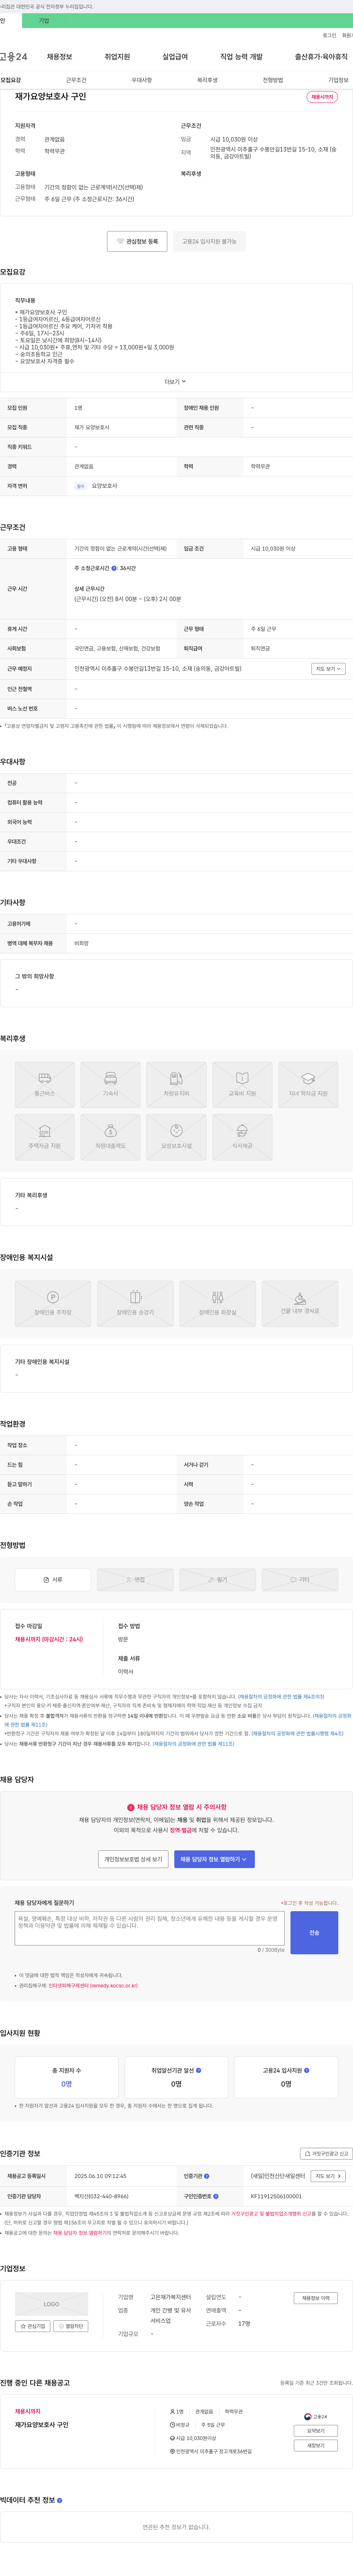Click the 교육비 지원 welfare icon

coord(242,1085)
